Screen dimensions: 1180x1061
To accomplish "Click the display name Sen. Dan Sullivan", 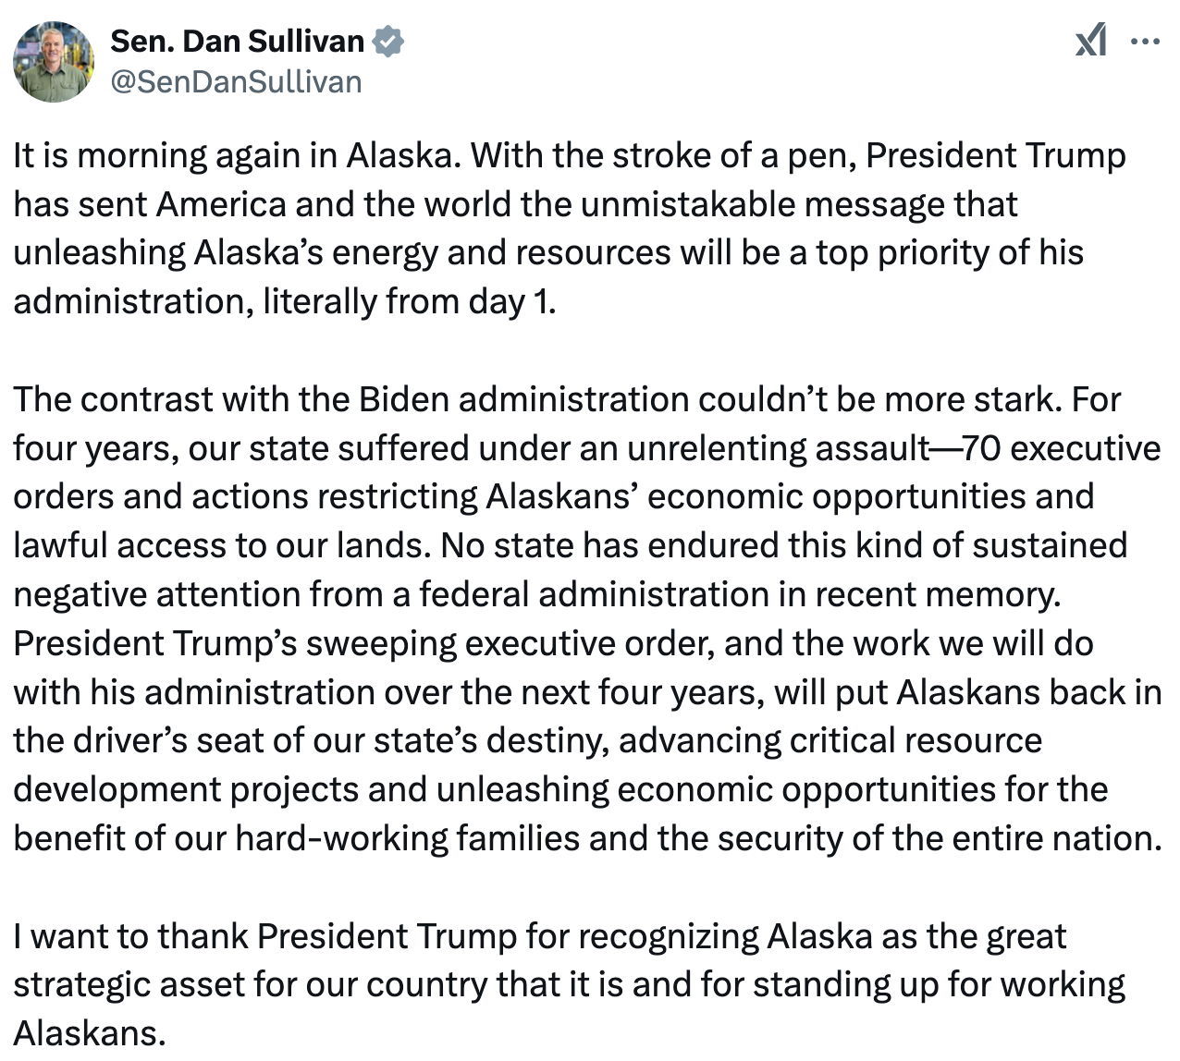I will (x=238, y=42).
